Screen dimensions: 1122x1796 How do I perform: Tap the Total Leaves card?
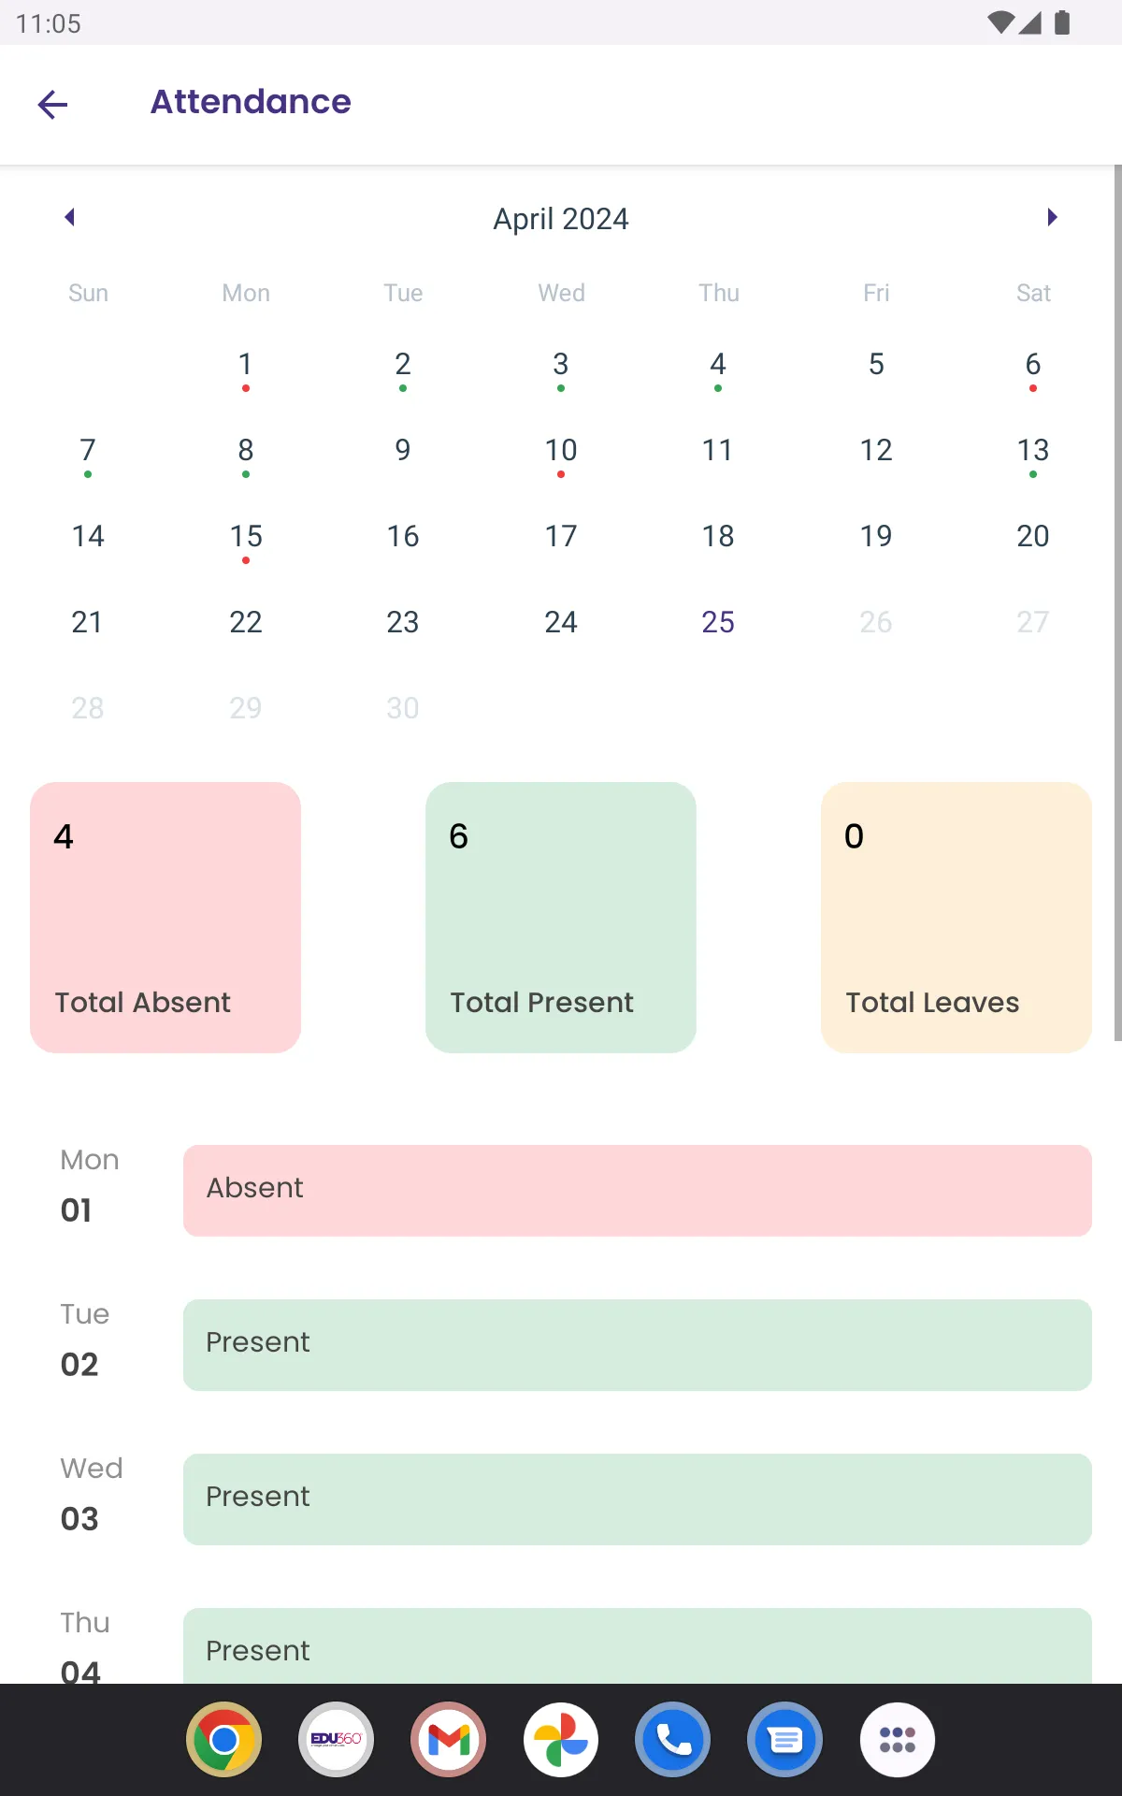[957, 918]
